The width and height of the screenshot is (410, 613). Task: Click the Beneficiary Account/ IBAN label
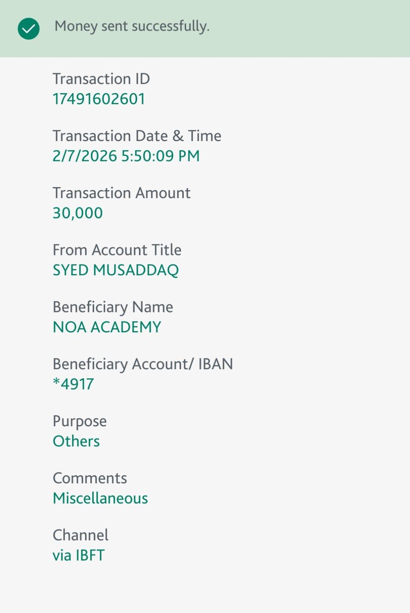coord(142,364)
